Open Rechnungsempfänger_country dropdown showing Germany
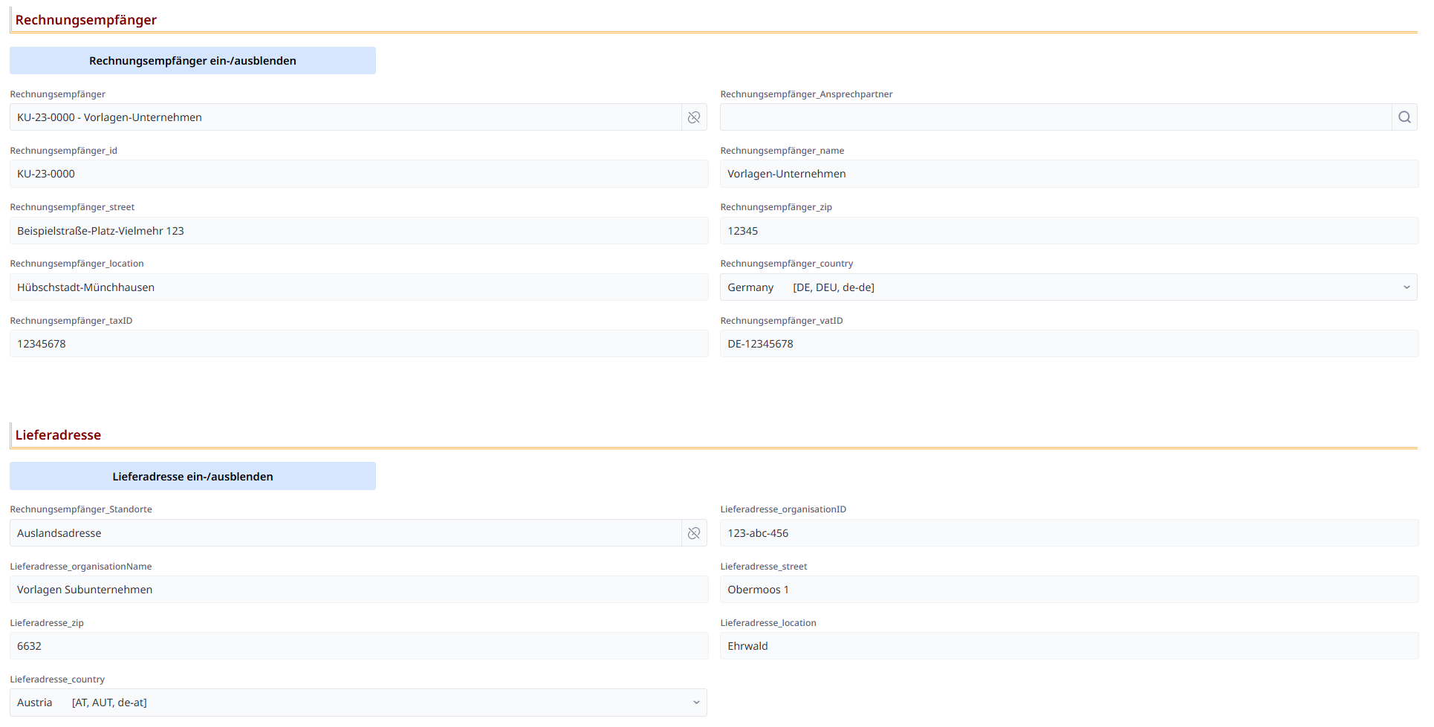Image resolution: width=1434 pixels, height=727 pixels. coord(1068,287)
